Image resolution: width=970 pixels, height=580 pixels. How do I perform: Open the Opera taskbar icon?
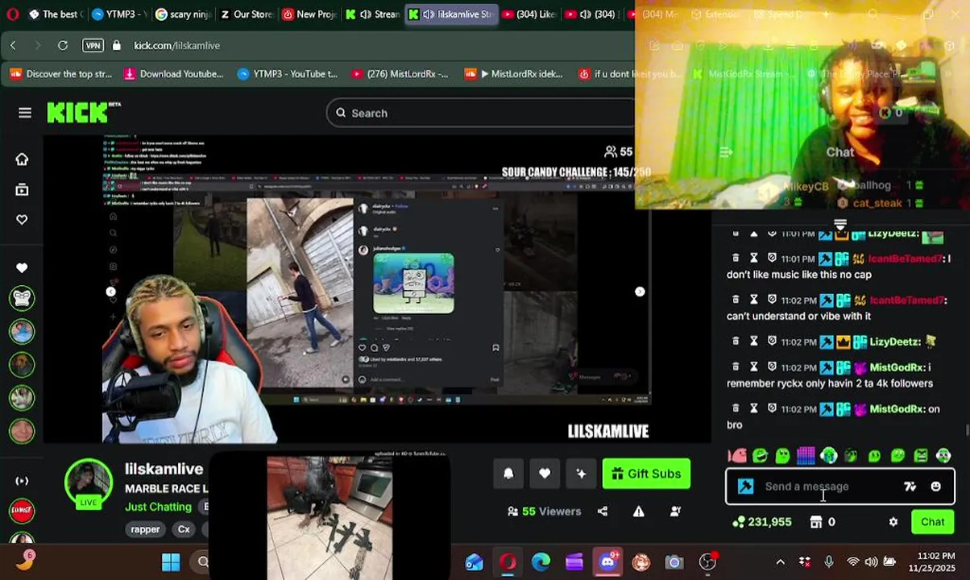[x=508, y=562]
